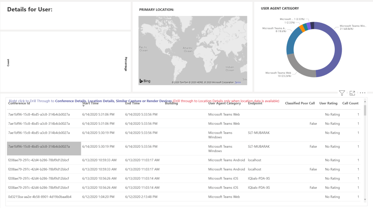Select the orange donut chart segment
The height and width of the screenshot is (208, 373).
point(302,28)
